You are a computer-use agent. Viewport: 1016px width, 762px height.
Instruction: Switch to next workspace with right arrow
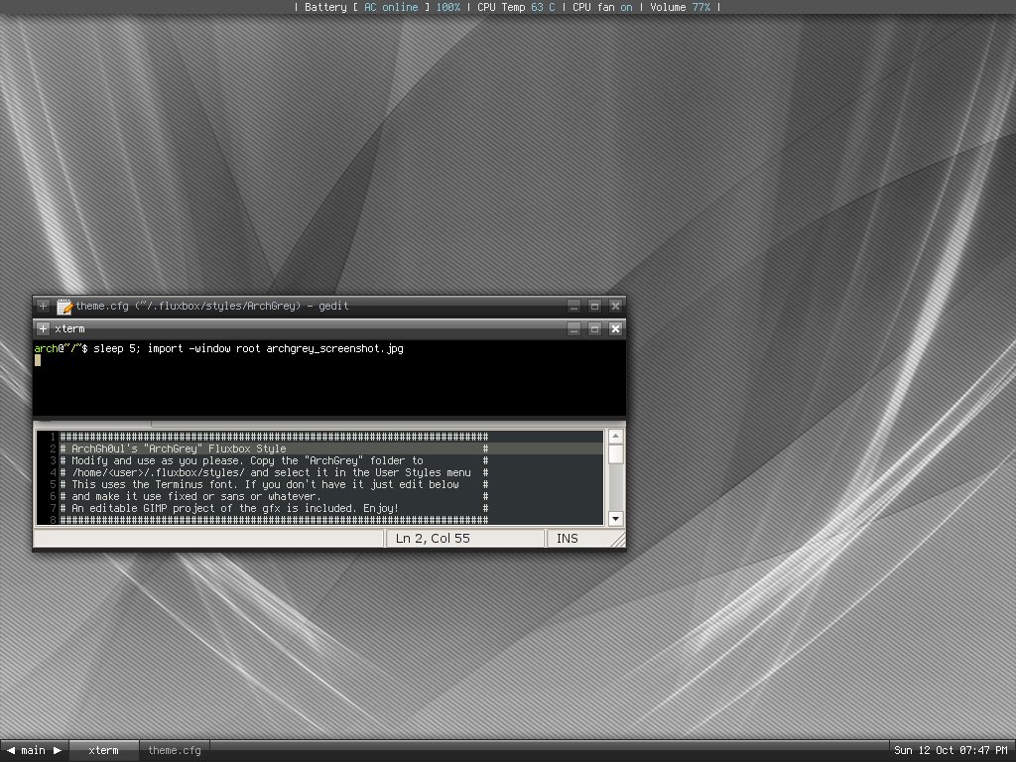pyautogui.click(x=57, y=750)
